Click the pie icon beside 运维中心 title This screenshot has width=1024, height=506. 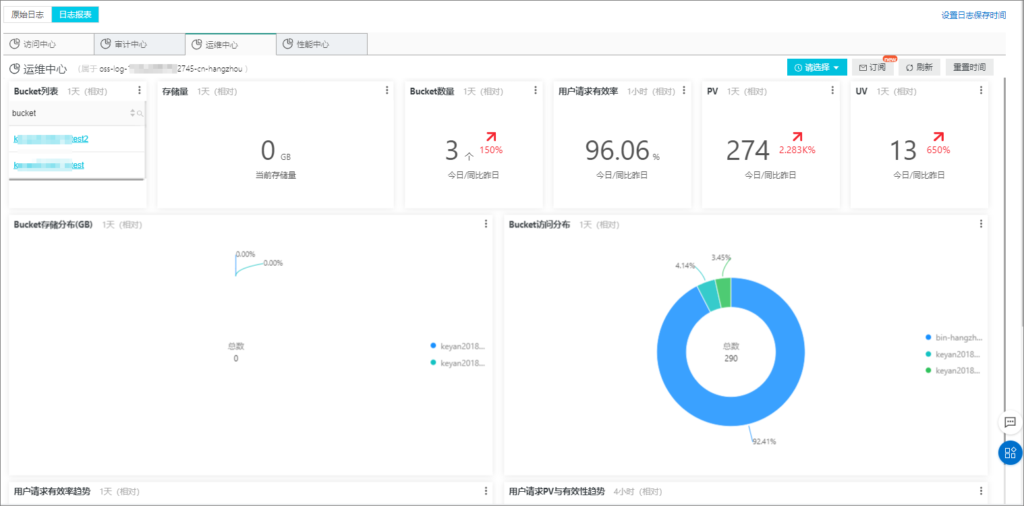click(x=14, y=68)
